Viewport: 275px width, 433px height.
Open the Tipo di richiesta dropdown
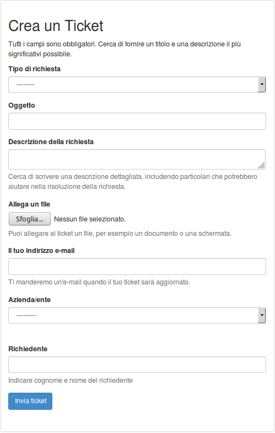[x=137, y=85]
